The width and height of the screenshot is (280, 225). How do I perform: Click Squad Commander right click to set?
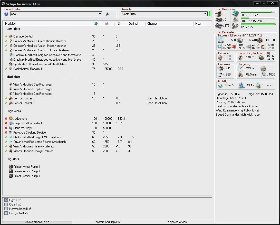238,115
